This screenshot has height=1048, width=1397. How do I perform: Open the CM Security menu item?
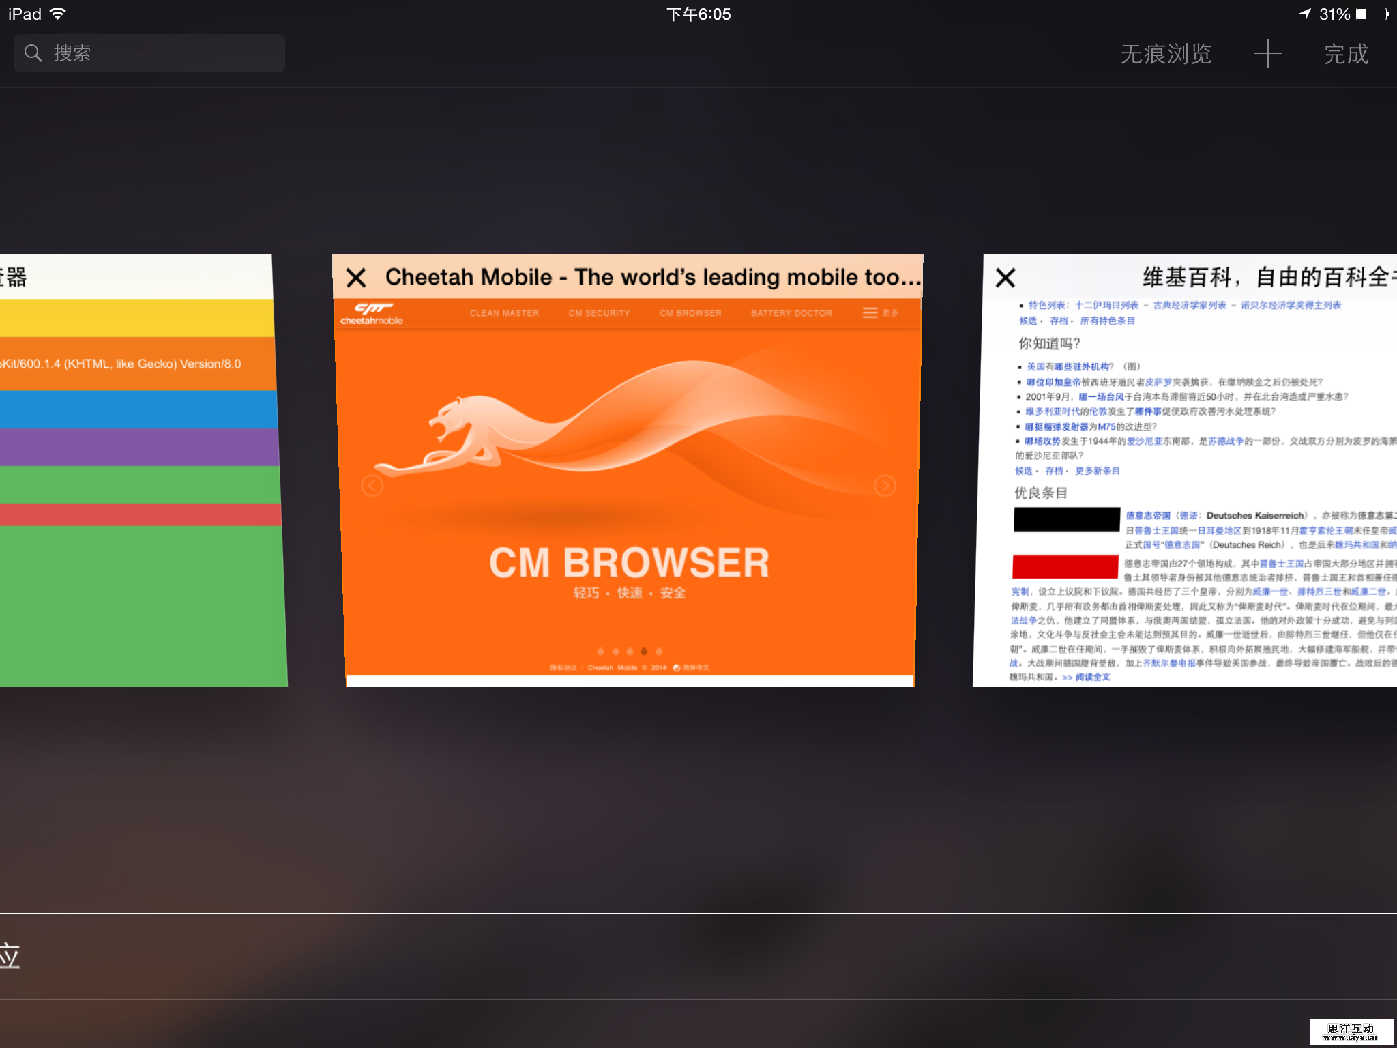(x=599, y=313)
